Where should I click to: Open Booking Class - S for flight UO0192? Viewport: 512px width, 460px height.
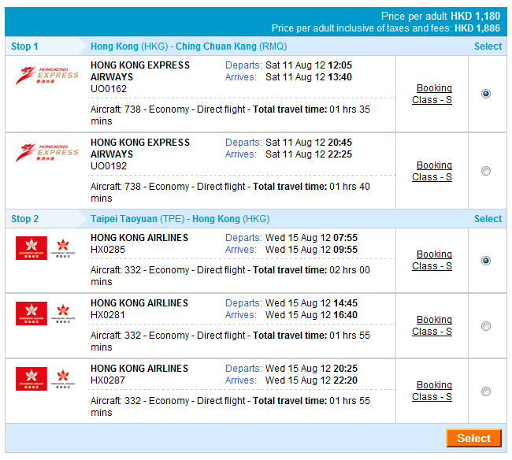pyautogui.click(x=432, y=172)
